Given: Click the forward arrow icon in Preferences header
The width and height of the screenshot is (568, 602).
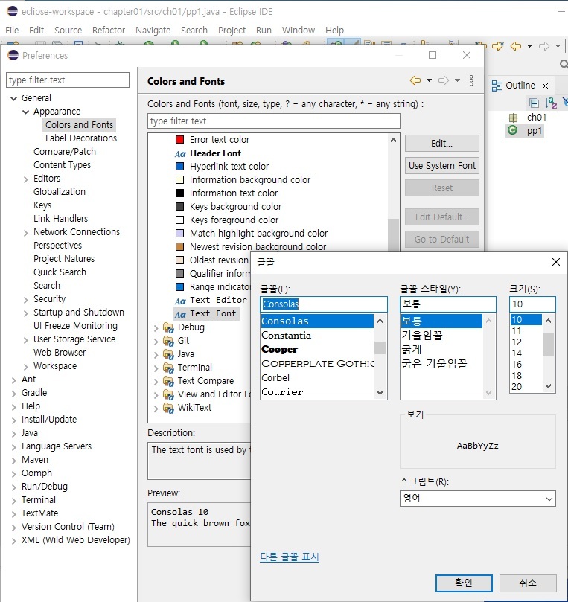Looking at the screenshot, I should point(444,80).
